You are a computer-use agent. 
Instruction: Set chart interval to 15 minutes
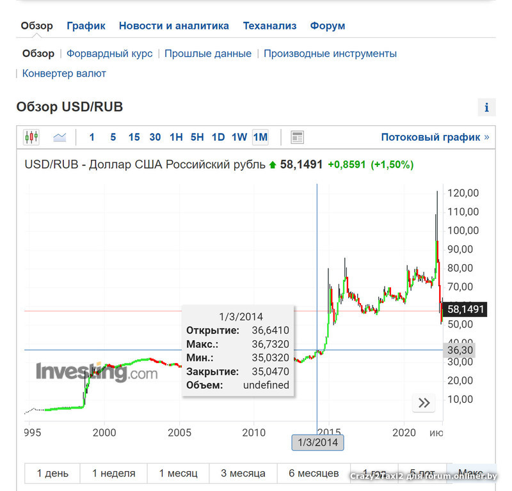(134, 137)
